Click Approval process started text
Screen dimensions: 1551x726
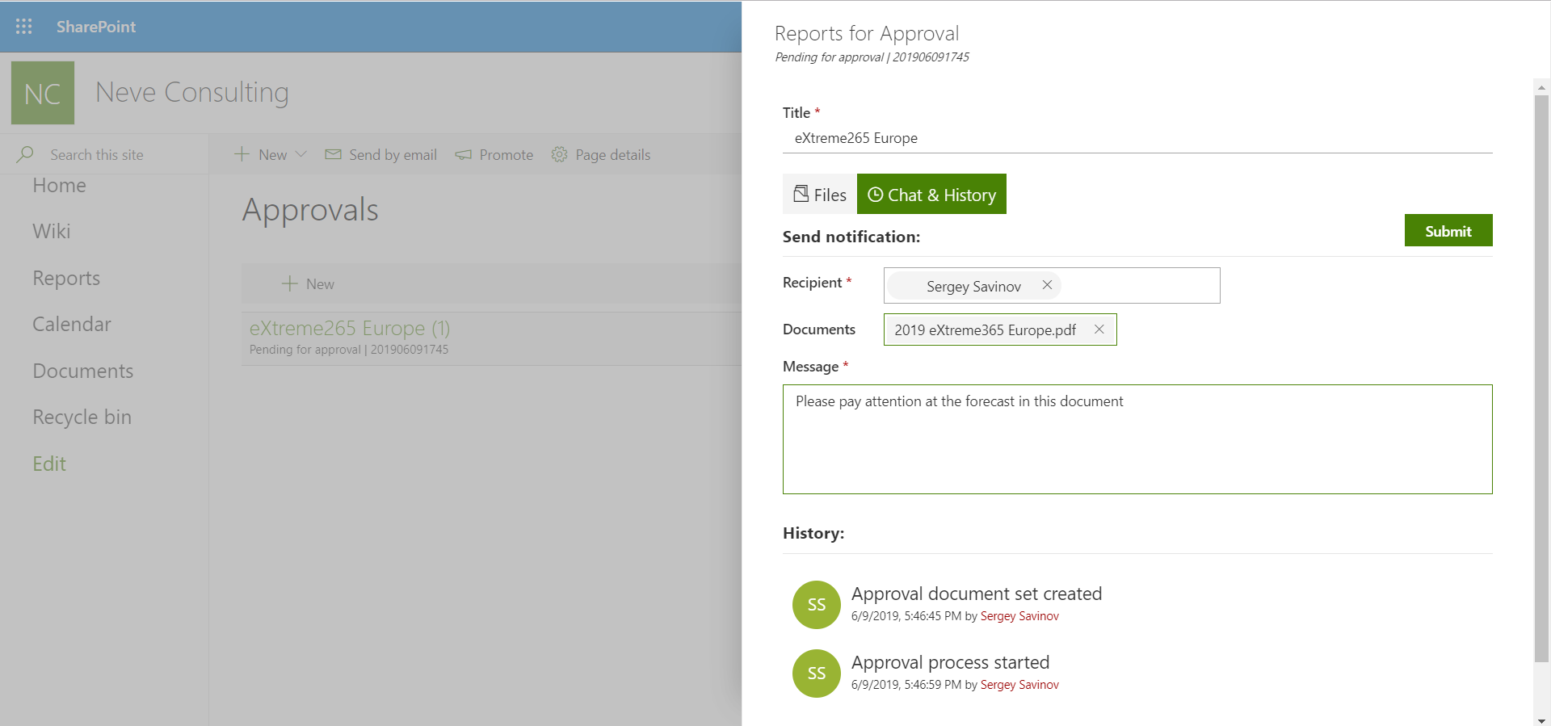coord(951,663)
